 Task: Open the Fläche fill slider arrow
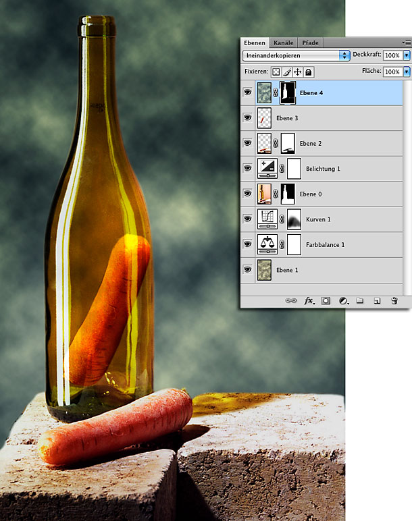coord(407,72)
